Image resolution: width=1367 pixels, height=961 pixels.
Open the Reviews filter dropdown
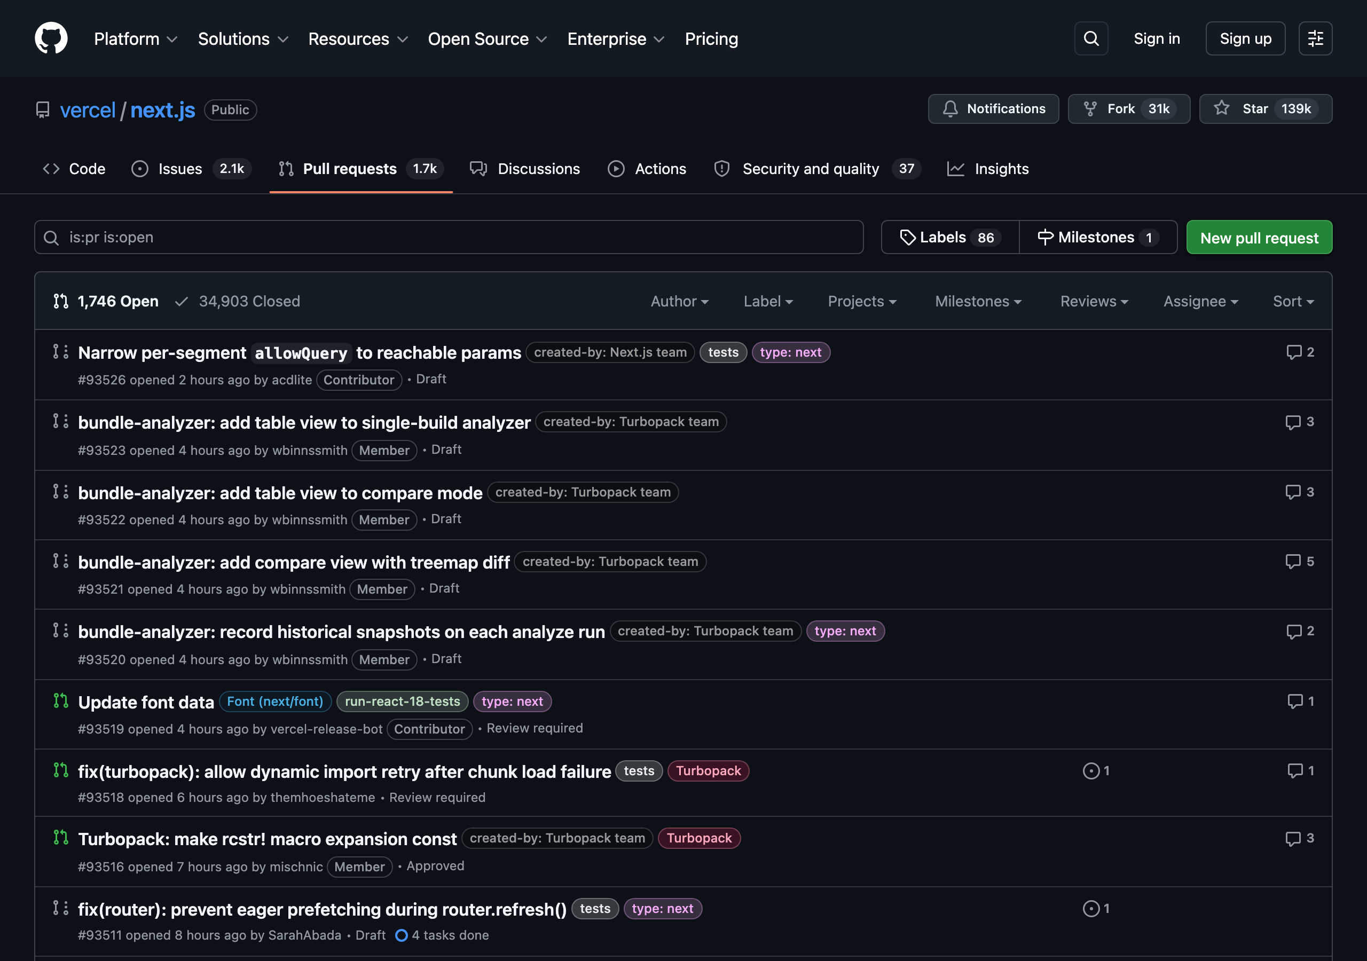coord(1094,301)
